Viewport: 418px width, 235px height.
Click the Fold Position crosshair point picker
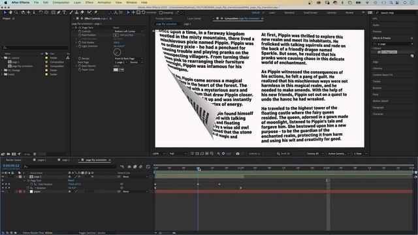point(116,35)
